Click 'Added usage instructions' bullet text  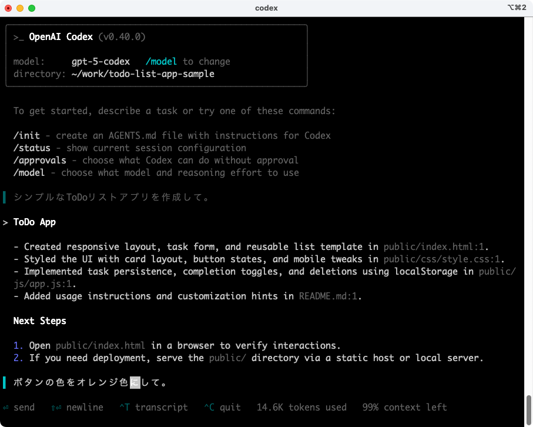(x=187, y=296)
